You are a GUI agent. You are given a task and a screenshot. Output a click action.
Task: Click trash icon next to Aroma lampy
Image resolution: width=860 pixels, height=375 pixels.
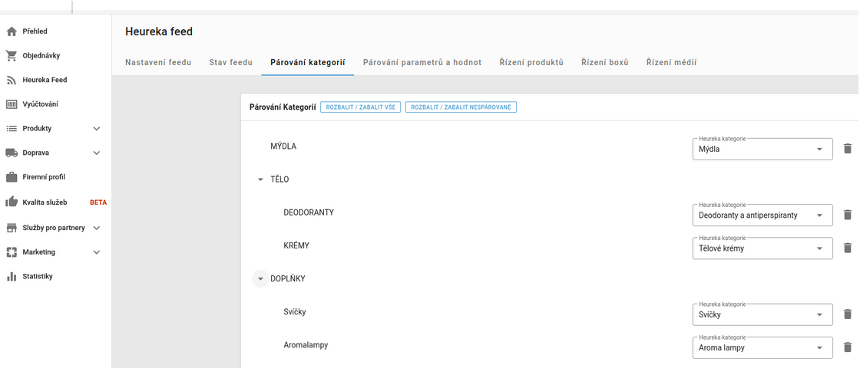[847, 347]
